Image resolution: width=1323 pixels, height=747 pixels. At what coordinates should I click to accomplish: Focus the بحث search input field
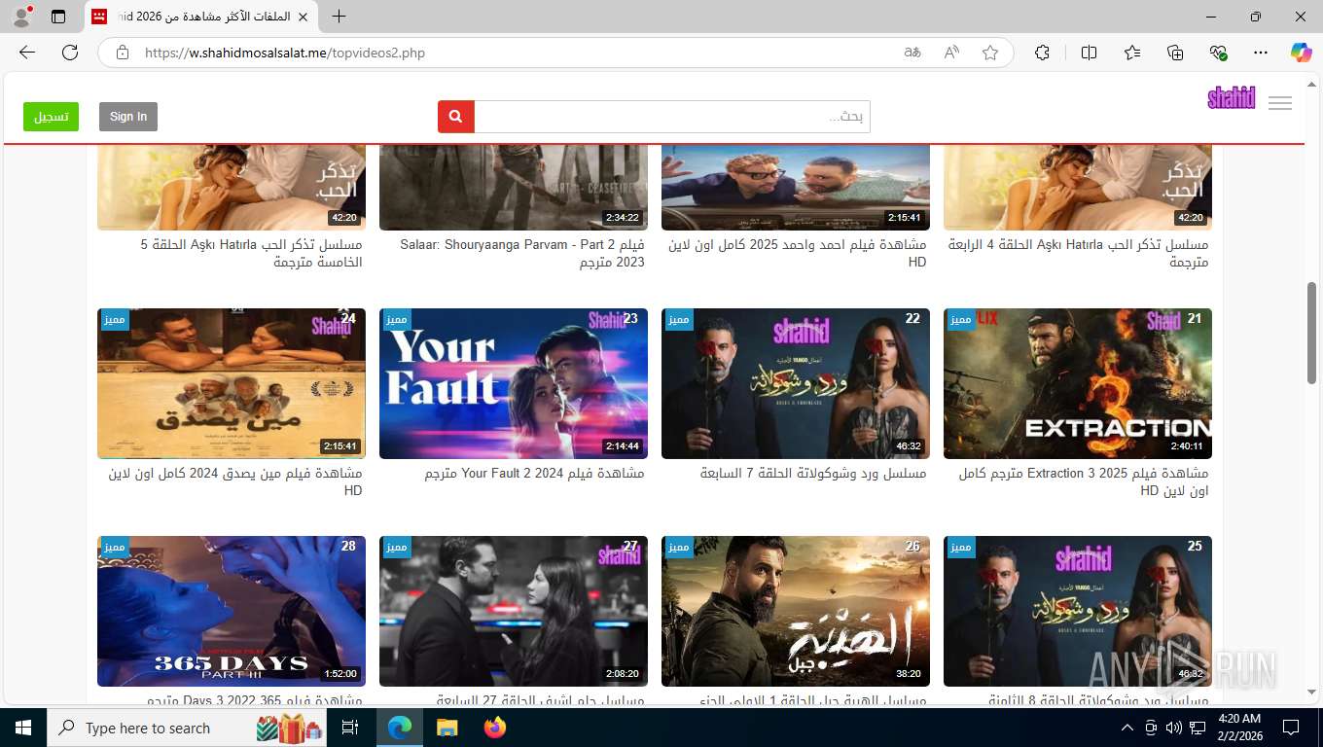pos(672,117)
